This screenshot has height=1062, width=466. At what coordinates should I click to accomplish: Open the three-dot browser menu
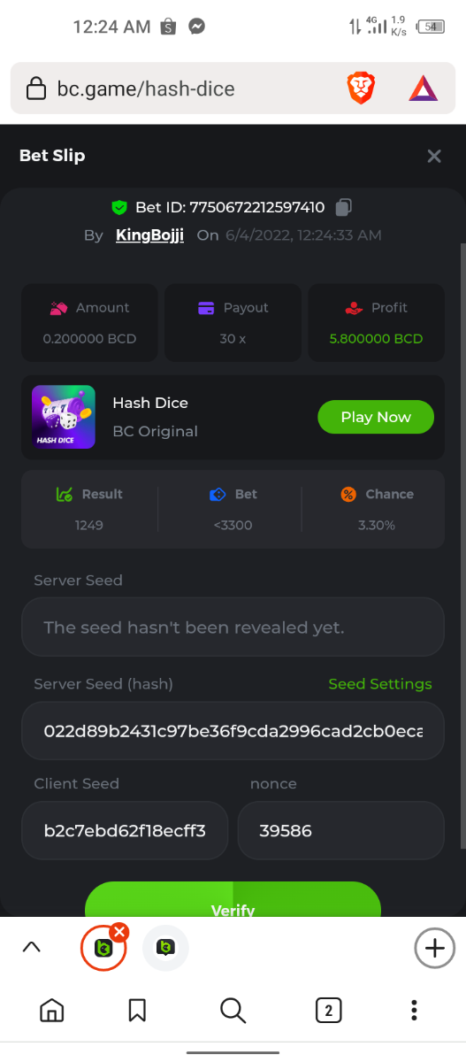point(414,1010)
